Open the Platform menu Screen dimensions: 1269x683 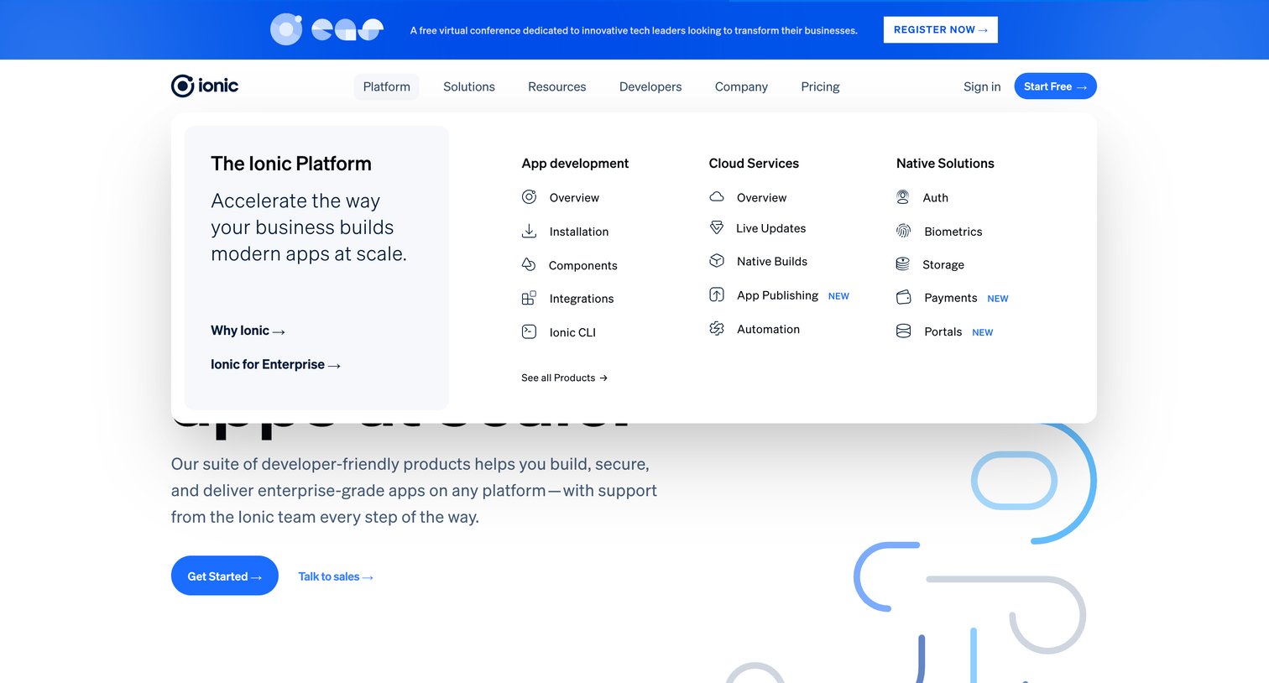(x=387, y=86)
